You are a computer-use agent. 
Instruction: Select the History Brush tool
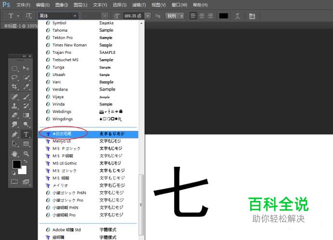pos(26,106)
